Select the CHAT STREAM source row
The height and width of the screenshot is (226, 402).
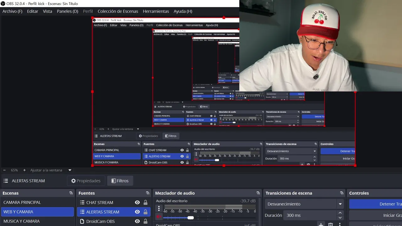(x=114, y=202)
